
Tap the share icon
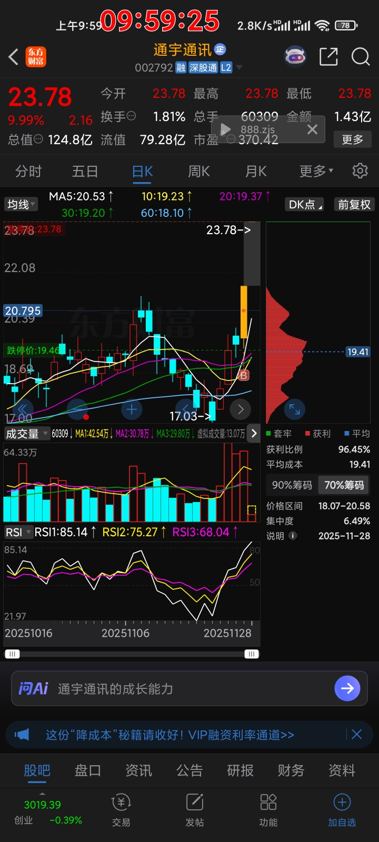coord(328,56)
